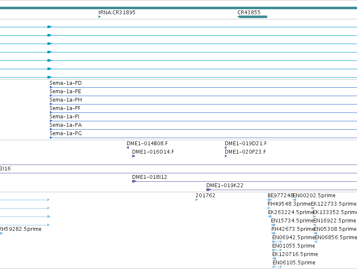Select the EN16922.5prime EST label
This screenshot has height=269, width=357.
pyautogui.click(x=334, y=221)
